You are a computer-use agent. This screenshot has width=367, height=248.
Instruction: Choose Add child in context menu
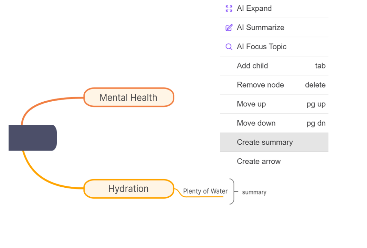252,66
